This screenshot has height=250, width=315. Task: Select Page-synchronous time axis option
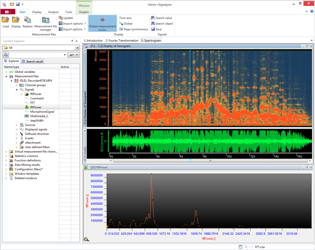(134, 29)
